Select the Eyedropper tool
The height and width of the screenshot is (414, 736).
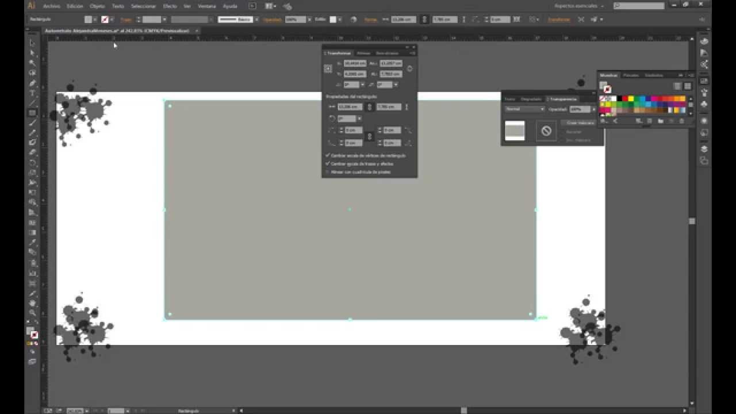point(32,243)
